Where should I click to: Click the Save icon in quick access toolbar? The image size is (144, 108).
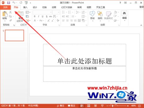click(9, 3)
